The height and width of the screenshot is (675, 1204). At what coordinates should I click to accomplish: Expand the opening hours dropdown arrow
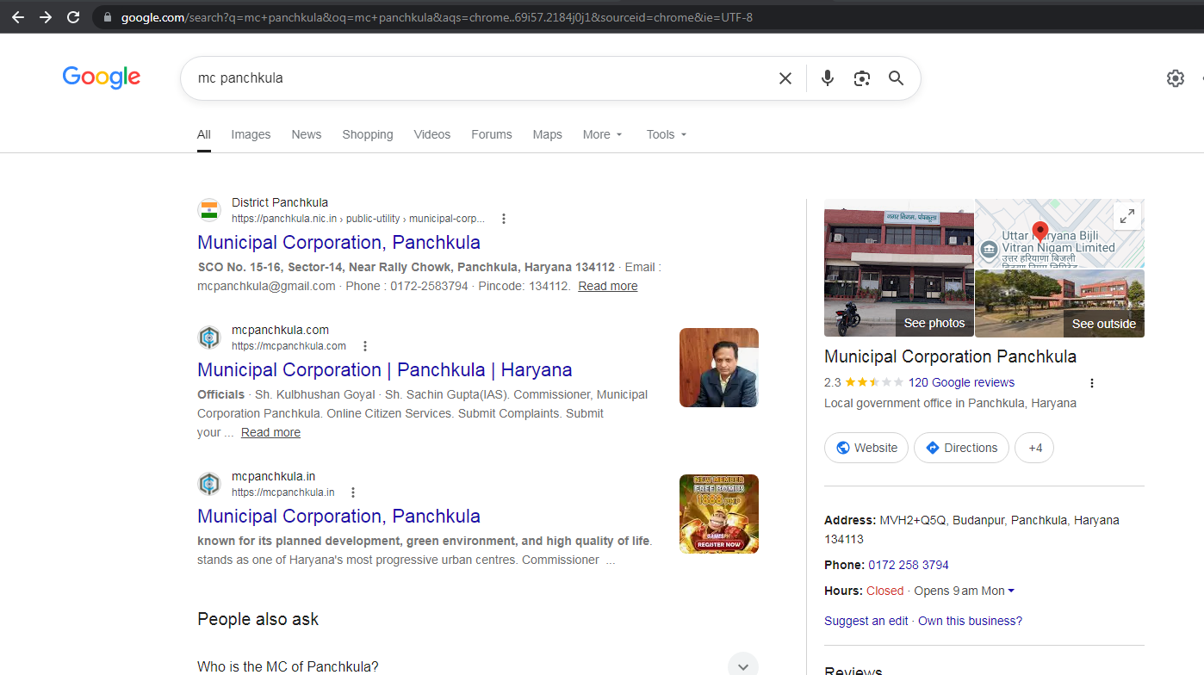tap(1011, 591)
